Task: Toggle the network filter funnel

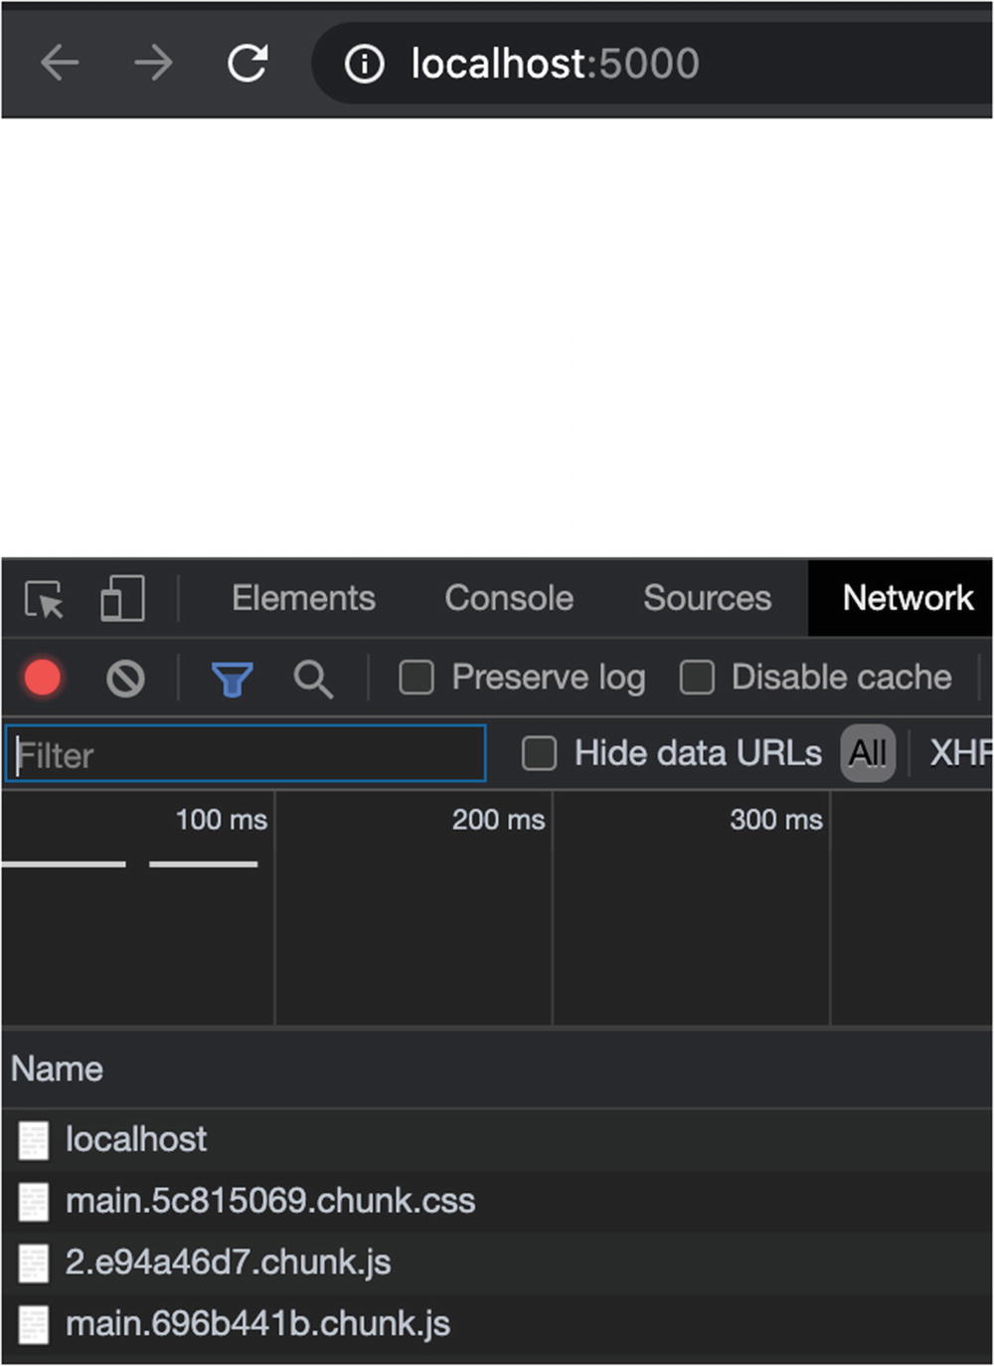Action: click(x=232, y=680)
